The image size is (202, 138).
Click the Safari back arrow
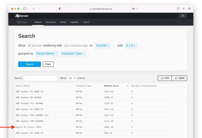click(x=34, y=9)
